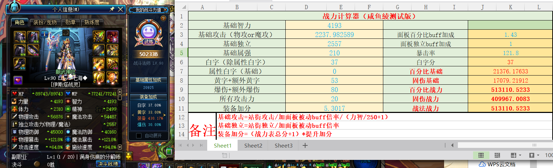
Task: Go to last sheet navigation arrow
Action: click(x=202, y=145)
